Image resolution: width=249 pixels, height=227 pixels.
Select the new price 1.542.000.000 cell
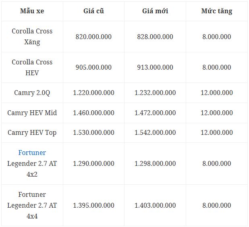tap(155, 132)
